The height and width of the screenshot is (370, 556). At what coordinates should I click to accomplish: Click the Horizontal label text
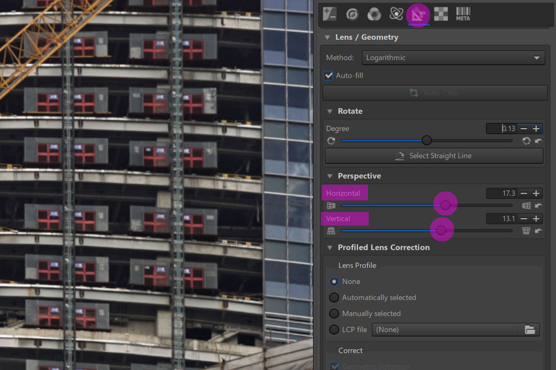point(343,193)
